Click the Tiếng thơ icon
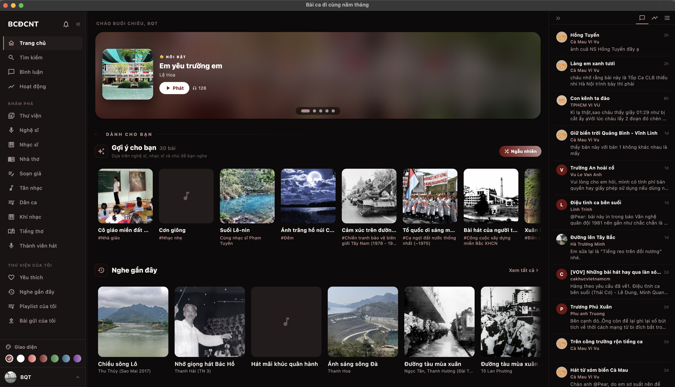Image resolution: width=675 pixels, height=387 pixels. click(x=11, y=231)
